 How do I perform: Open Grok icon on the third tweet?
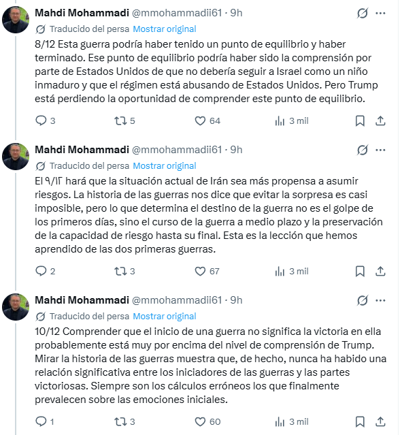363,300
